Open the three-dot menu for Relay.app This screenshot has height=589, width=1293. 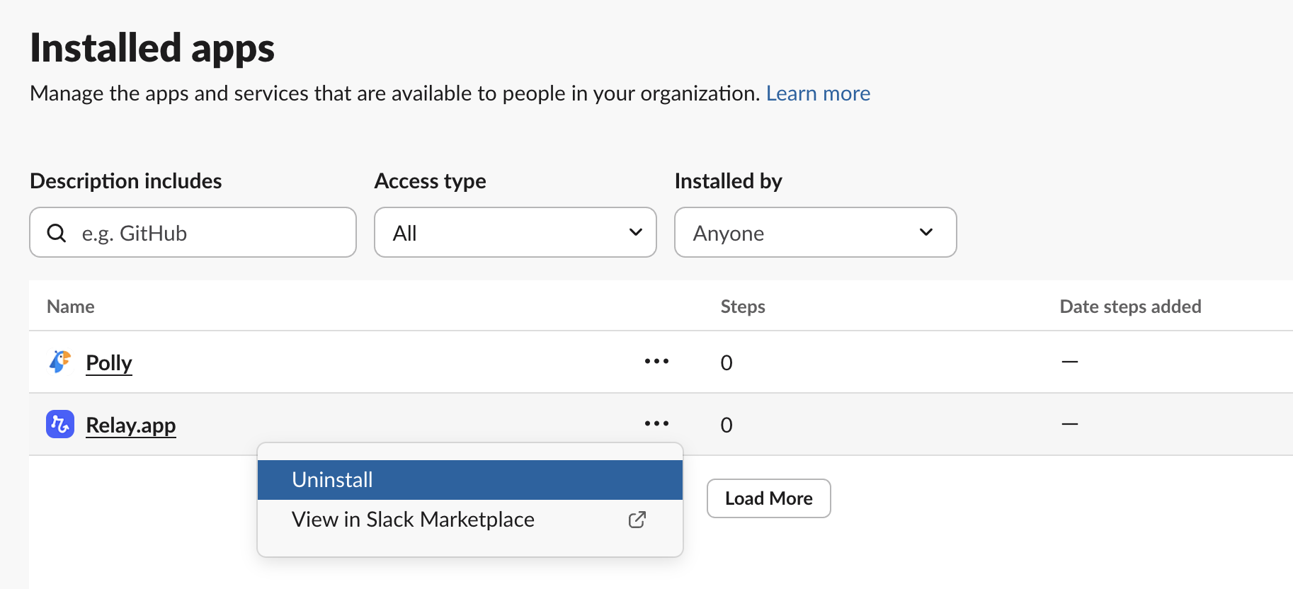pos(656,423)
